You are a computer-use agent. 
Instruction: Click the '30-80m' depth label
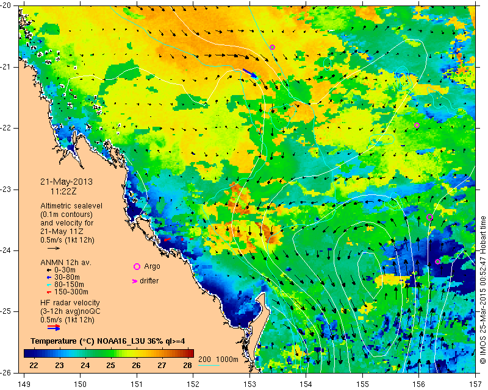pos(66,277)
